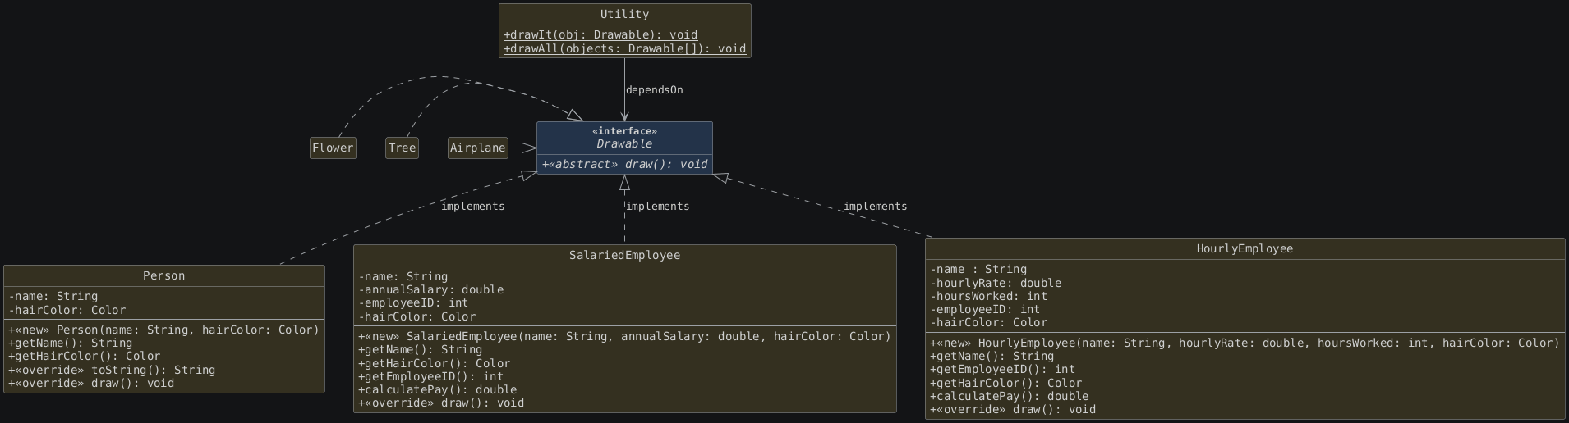Select the SalariedEmployee class title
The width and height of the screenshot is (1569, 423).
[x=624, y=256]
